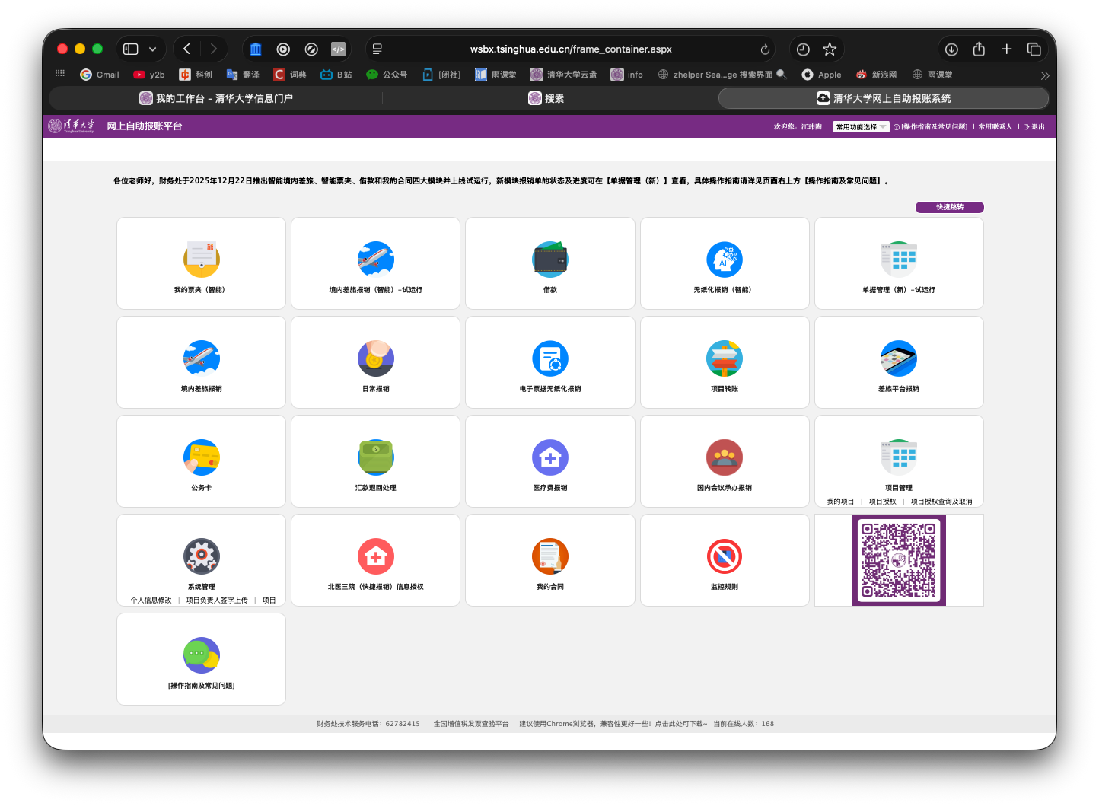1099x806 pixels.
Task: Click the 常用联系人 header link
Action: [995, 127]
